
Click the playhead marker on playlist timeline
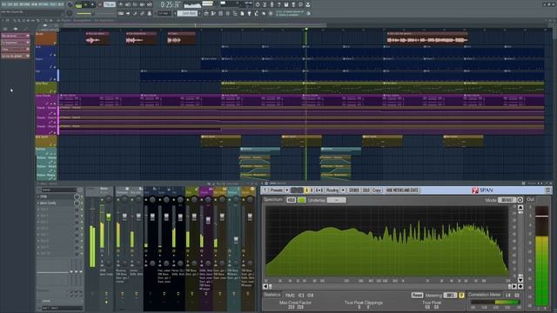point(306,30)
